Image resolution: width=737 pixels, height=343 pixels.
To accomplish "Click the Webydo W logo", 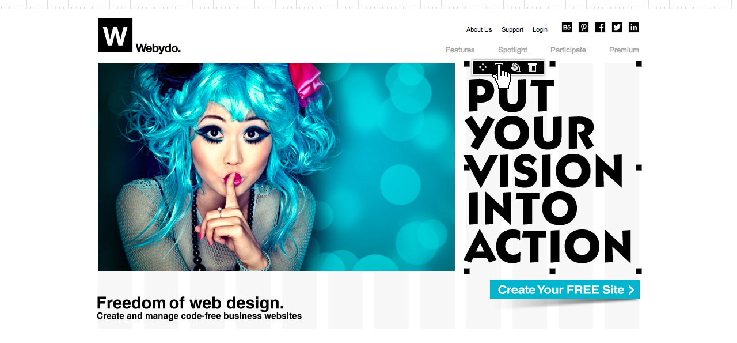I will coord(115,35).
